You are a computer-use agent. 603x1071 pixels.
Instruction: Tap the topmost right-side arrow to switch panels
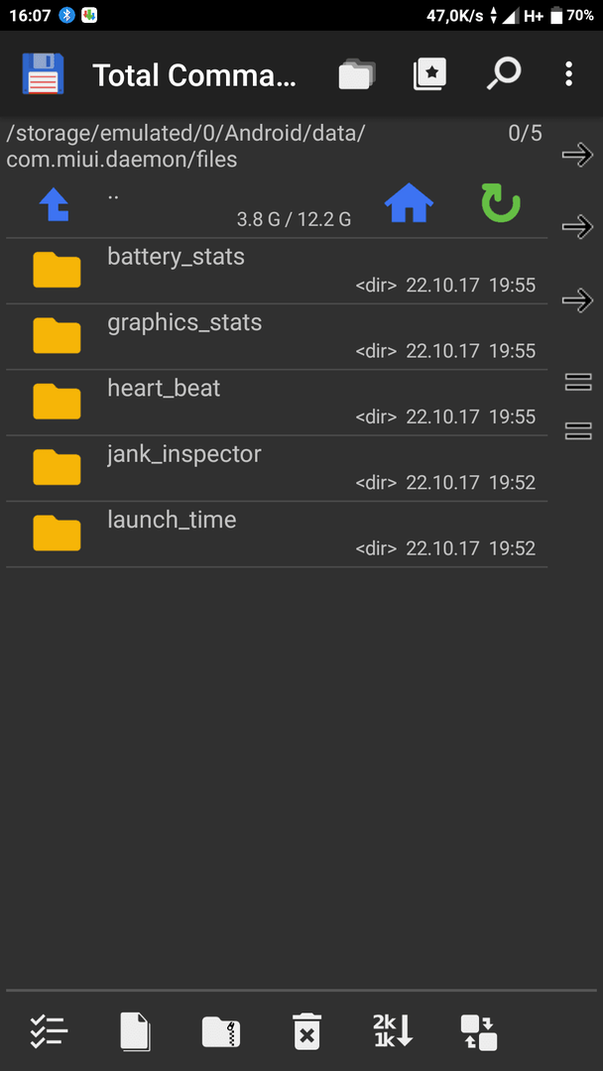pos(577,155)
